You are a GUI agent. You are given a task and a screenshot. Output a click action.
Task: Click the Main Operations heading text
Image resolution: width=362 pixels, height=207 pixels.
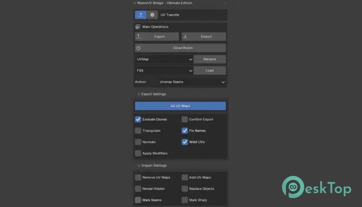pyautogui.click(x=155, y=27)
